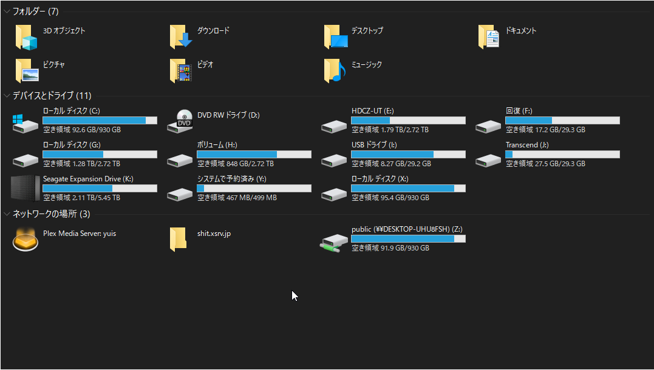Collapse the デバイスとドライブ (11) group chevron

point(7,95)
